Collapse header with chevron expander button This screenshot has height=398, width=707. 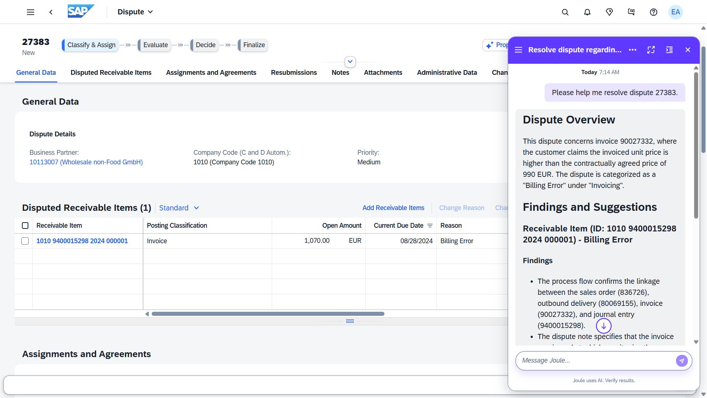pyautogui.click(x=350, y=62)
